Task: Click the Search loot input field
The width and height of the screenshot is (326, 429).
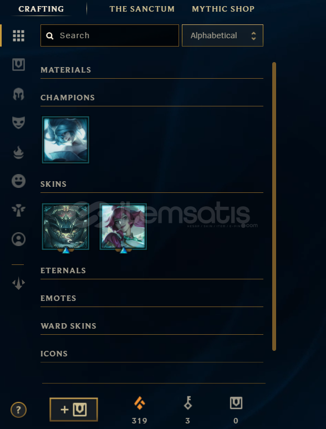Action: pyautogui.click(x=110, y=35)
